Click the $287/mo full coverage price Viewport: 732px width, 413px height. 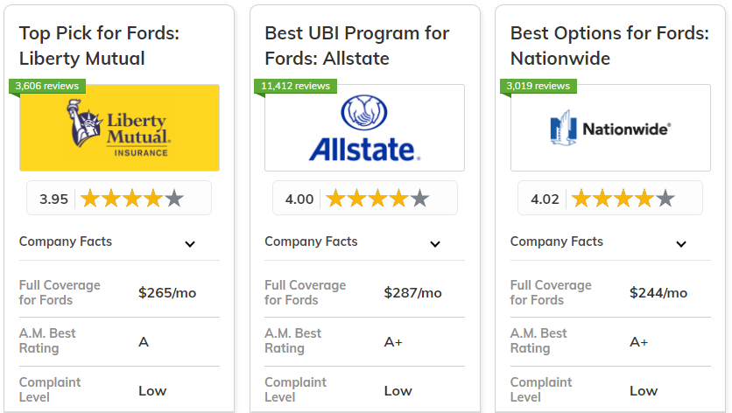(412, 293)
